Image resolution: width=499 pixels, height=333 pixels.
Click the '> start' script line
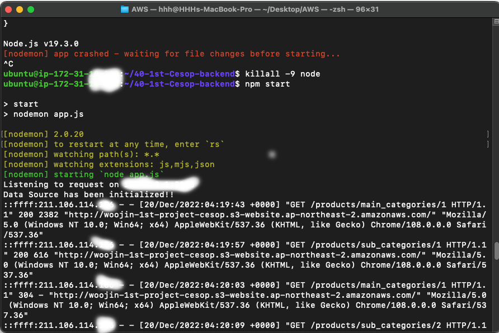coord(21,104)
